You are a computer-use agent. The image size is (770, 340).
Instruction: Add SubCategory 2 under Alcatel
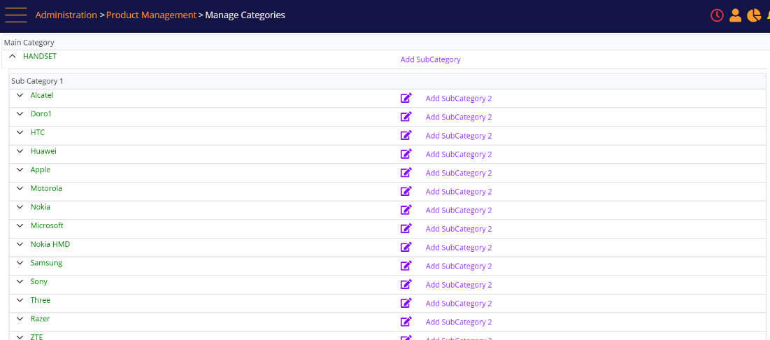(x=459, y=98)
